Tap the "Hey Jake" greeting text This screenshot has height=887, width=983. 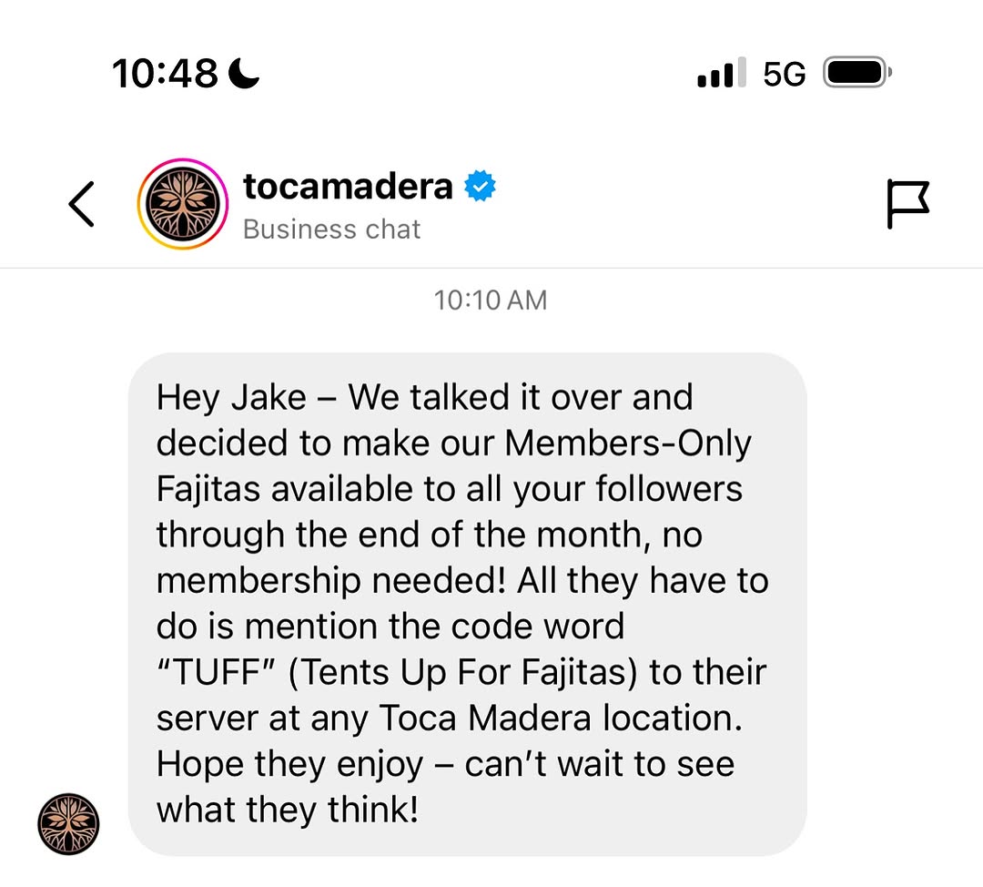pyautogui.click(x=231, y=398)
